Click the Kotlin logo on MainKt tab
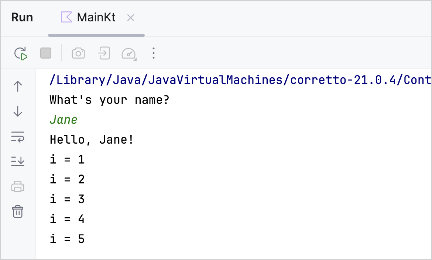The height and width of the screenshot is (260, 432). [x=67, y=17]
